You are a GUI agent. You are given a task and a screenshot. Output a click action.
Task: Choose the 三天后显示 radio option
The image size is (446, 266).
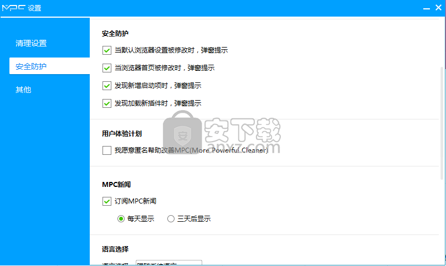pyautogui.click(x=171, y=219)
